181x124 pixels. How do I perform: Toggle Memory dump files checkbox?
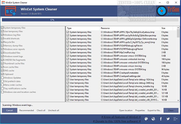coord(3,46)
